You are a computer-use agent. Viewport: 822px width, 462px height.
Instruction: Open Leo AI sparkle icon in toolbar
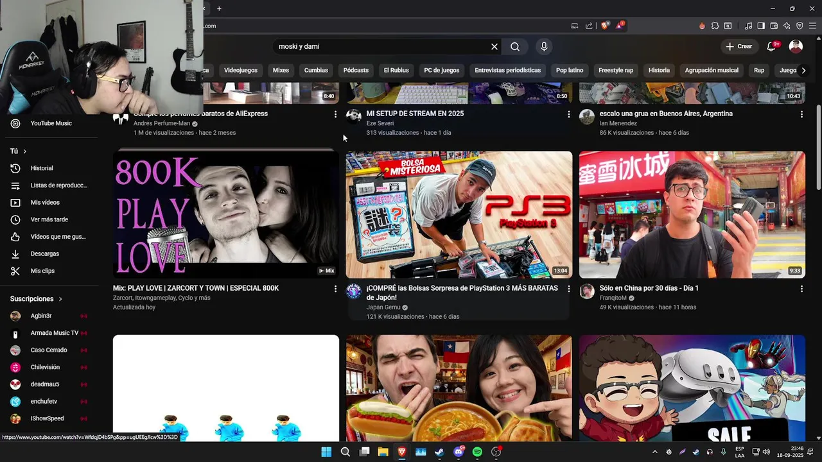tap(787, 26)
